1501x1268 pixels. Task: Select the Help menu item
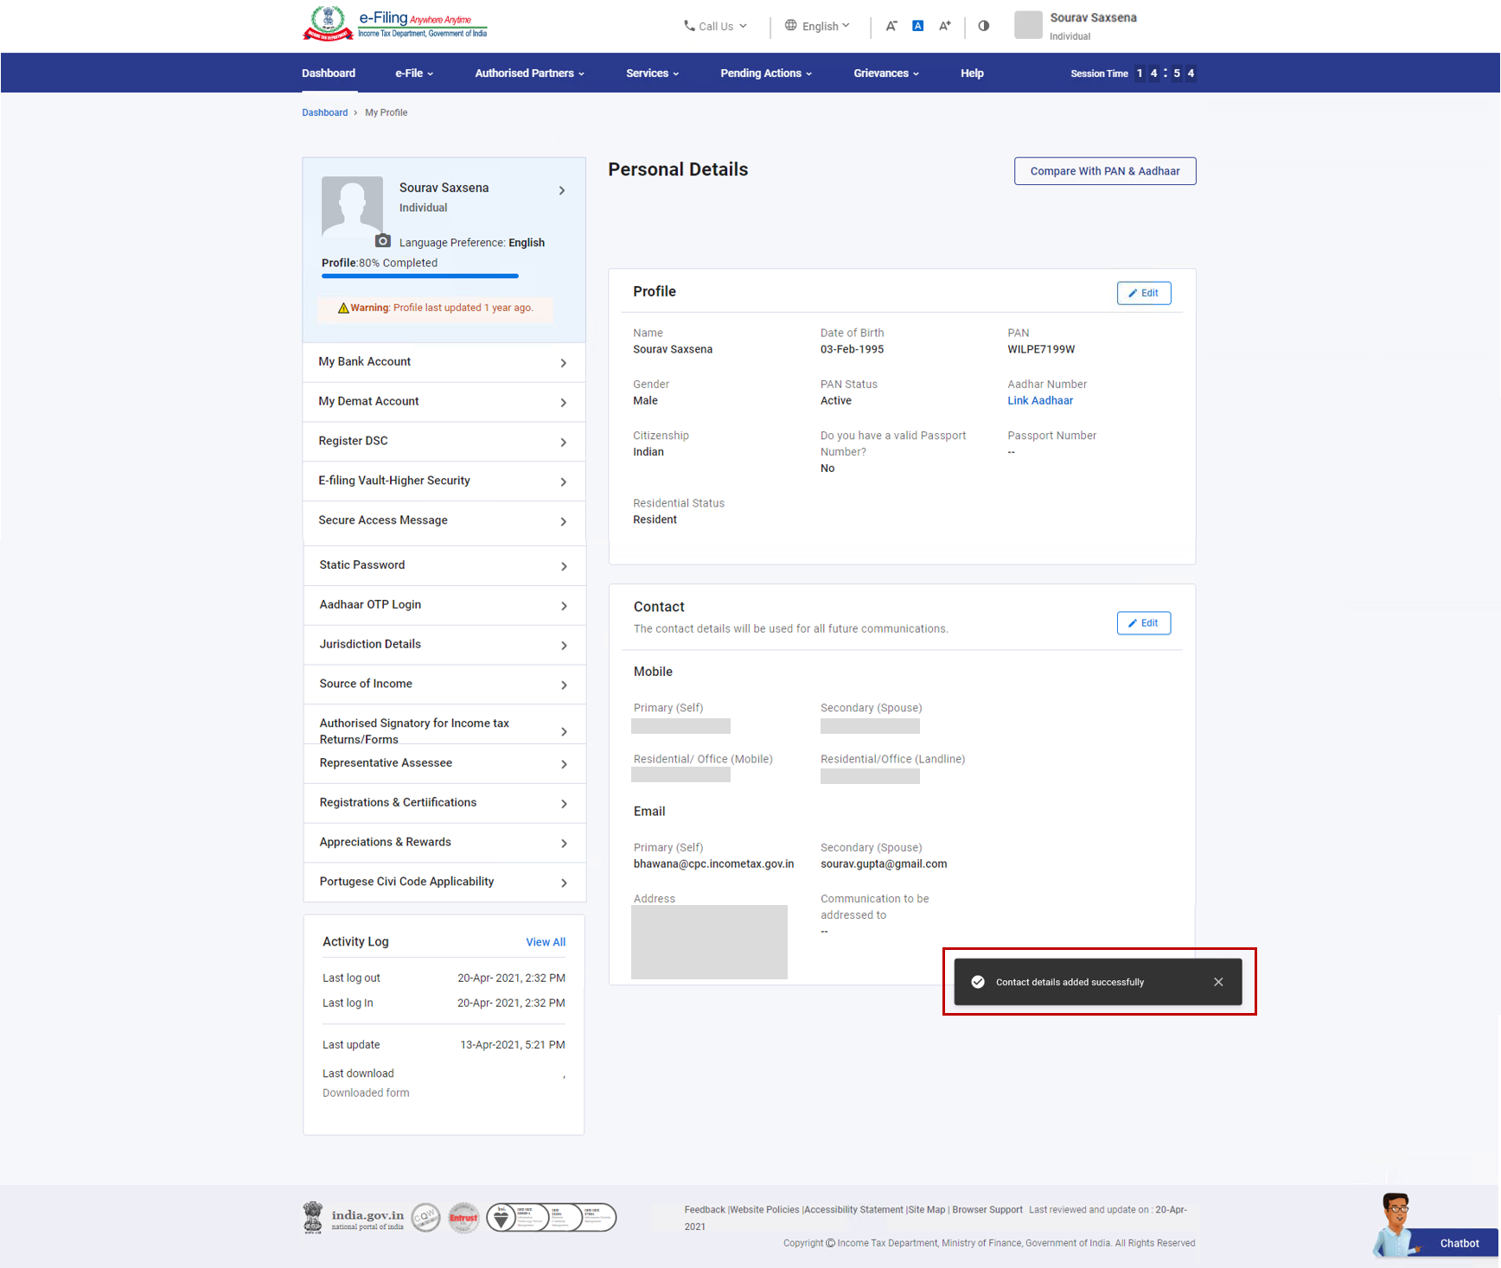pos(972,73)
